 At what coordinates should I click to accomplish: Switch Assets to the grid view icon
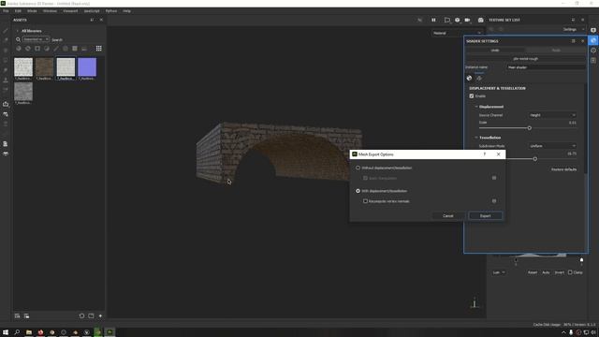pyautogui.click(x=99, y=49)
